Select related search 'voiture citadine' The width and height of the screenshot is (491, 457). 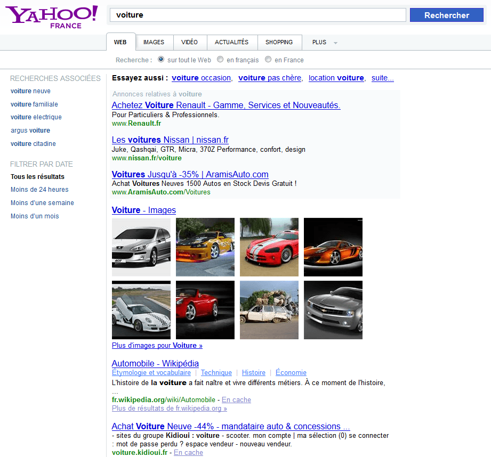point(33,144)
